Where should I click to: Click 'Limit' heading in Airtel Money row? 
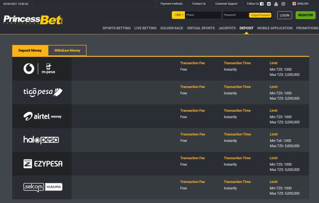pos(274,110)
